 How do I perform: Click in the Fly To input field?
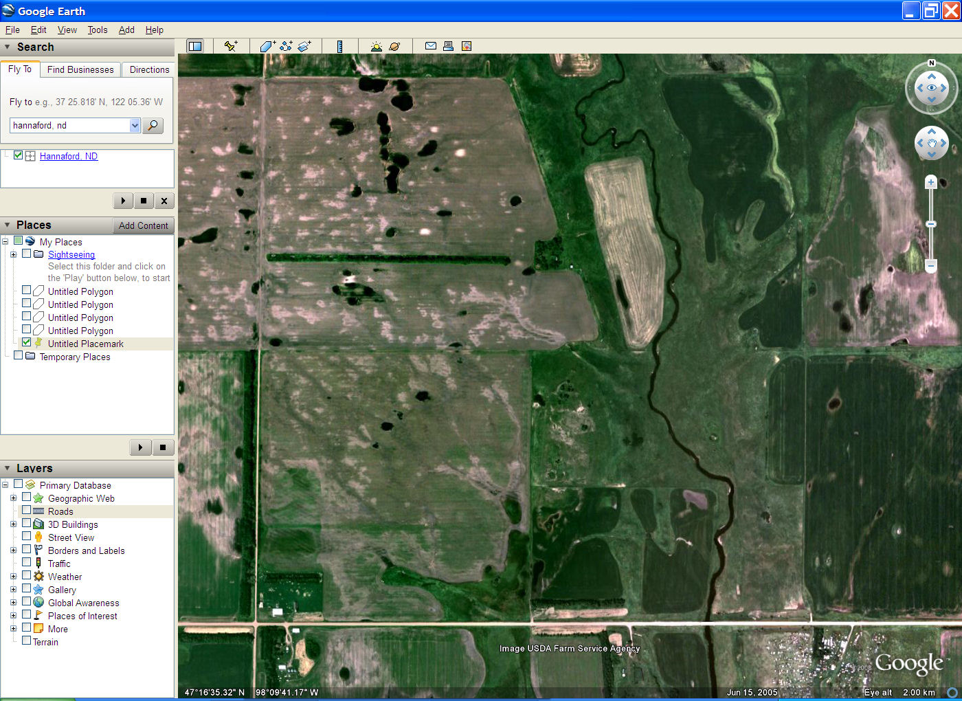[69, 126]
